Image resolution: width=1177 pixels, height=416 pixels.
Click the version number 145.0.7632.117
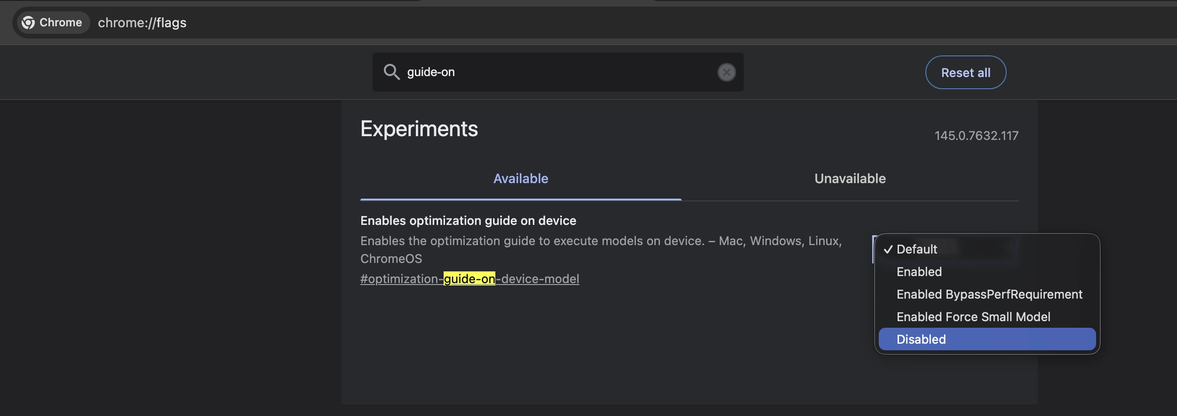pos(976,136)
